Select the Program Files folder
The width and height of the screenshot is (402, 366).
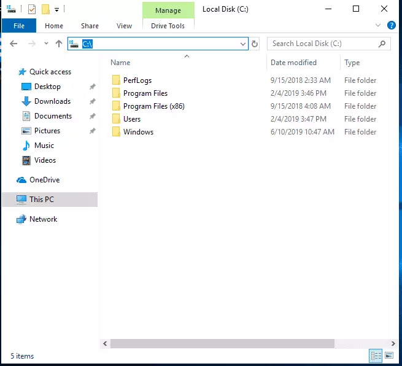145,93
